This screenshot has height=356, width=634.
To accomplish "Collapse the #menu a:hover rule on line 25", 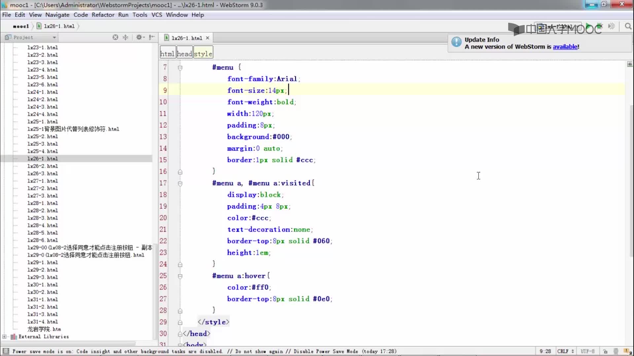I will coord(180,276).
